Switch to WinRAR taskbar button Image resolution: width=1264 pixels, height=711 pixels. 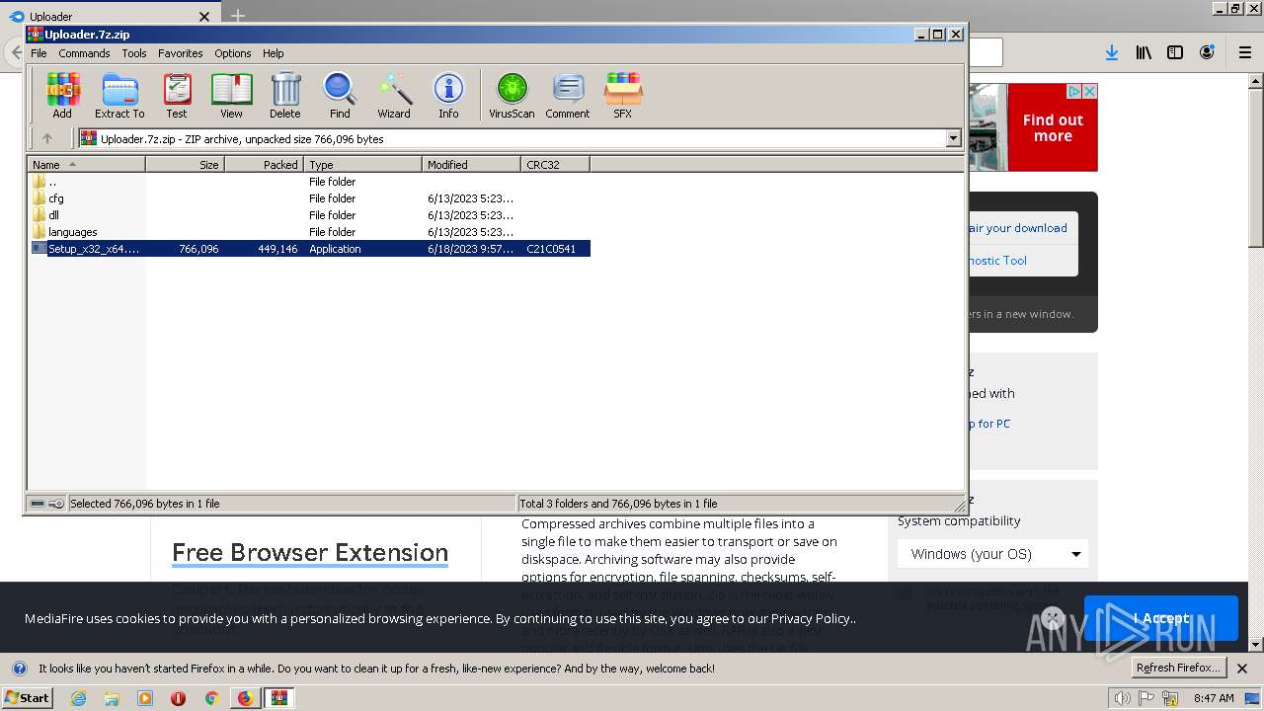click(x=279, y=698)
